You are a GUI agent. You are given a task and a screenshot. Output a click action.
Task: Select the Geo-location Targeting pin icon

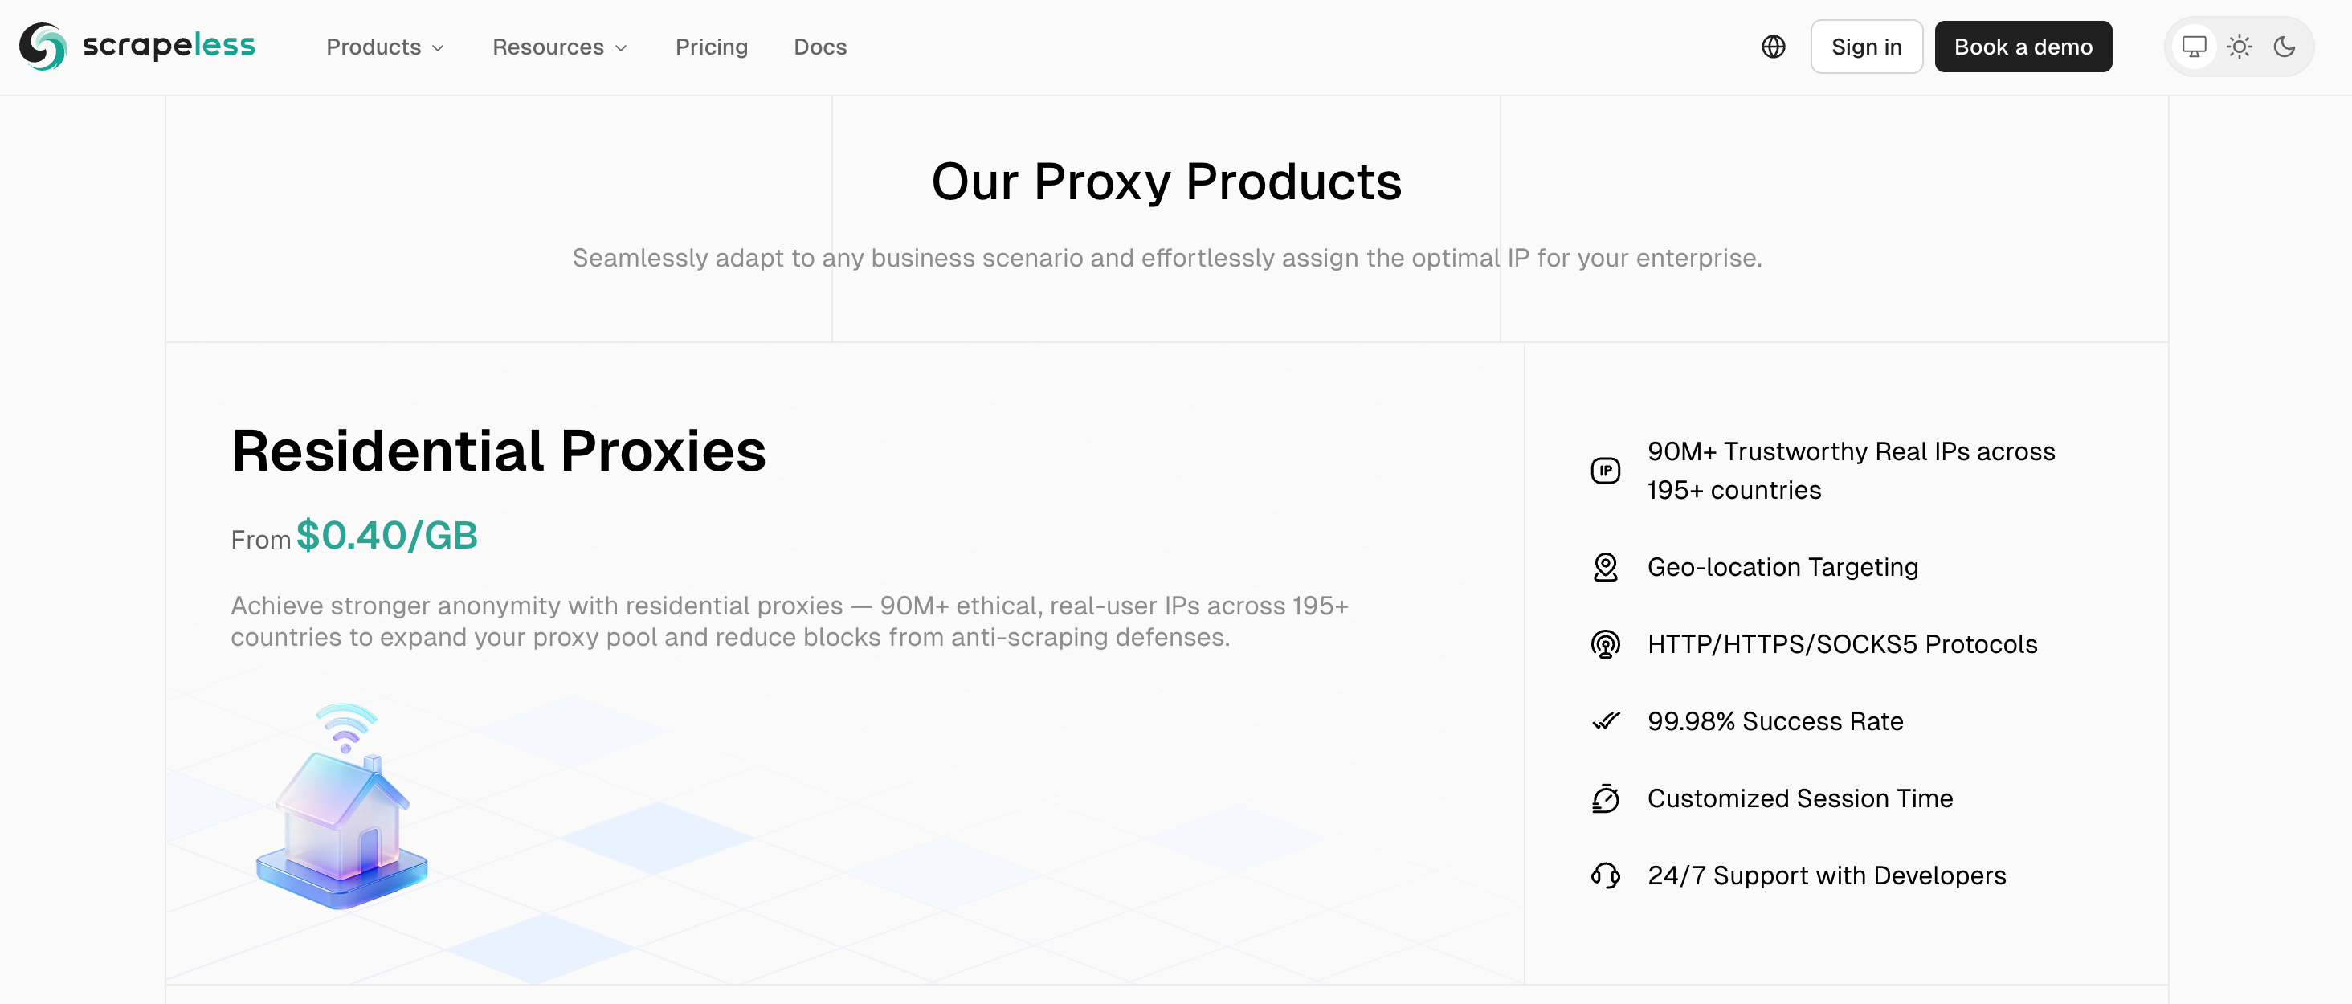(x=1605, y=567)
